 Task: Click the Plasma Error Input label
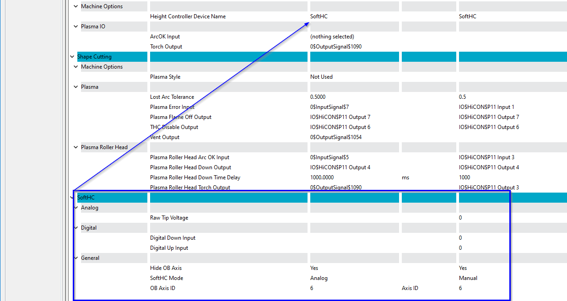(172, 107)
